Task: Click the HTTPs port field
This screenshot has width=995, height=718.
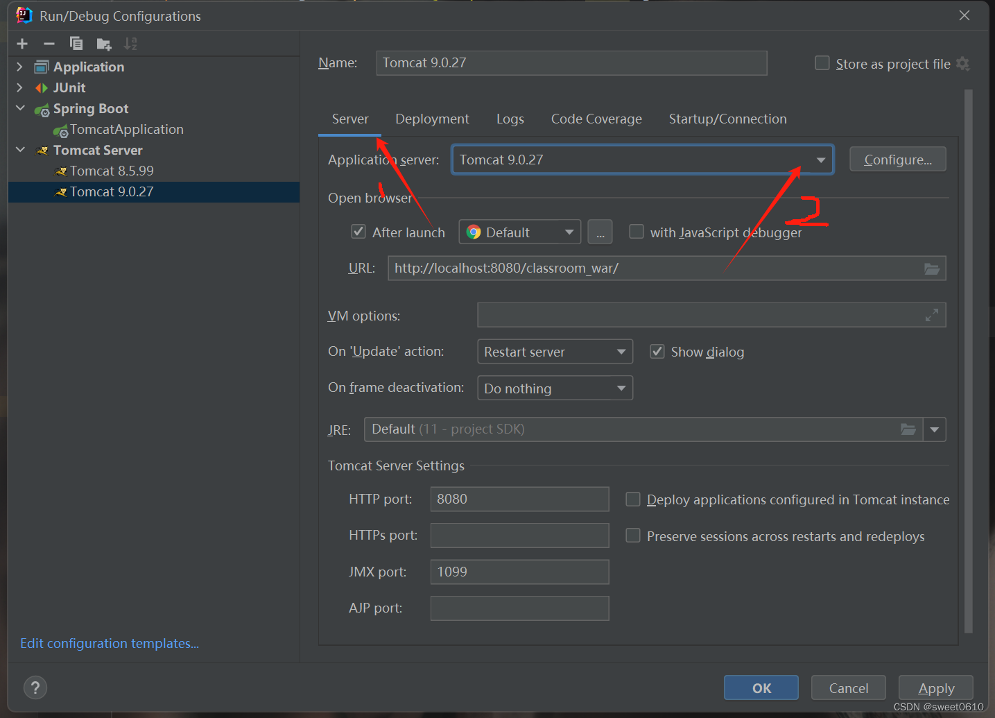Action: tap(519, 536)
